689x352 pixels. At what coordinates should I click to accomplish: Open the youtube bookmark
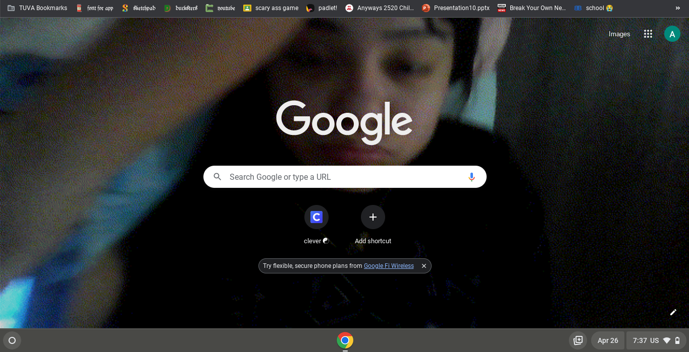click(221, 8)
